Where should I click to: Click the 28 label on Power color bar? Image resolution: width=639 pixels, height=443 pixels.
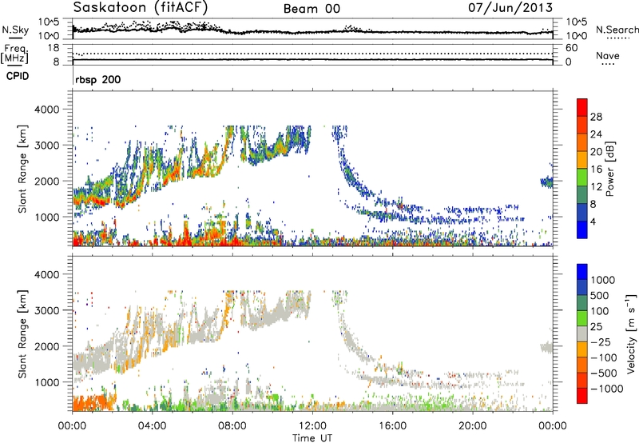(596, 117)
